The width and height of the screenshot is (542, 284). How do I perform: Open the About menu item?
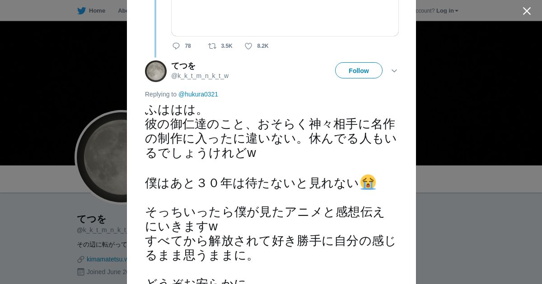[122, 10]
